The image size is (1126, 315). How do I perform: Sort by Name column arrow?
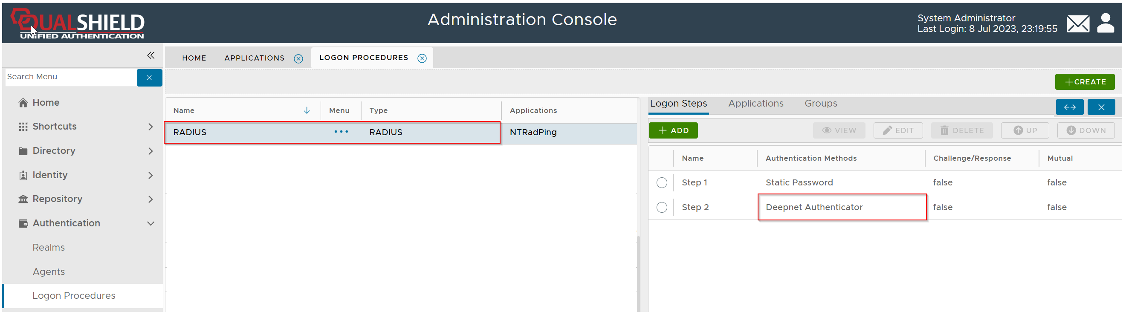pyautogui.click(x=307, y=110)
